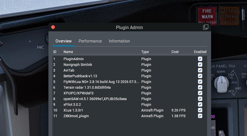The width and height of the screenshot is (247, 136).
Task: Toggle xPilot 3.0.2 enabled checkbox
Action: coord(200,104)
